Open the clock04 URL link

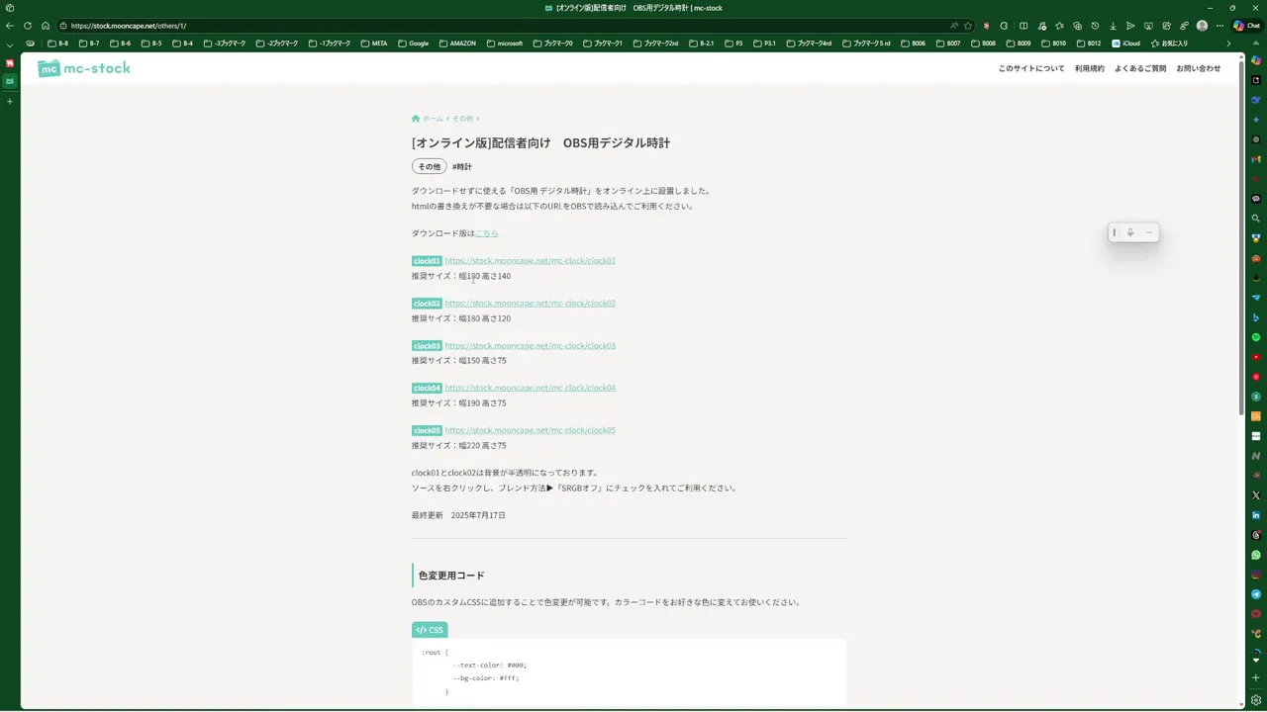pos(530,388)
